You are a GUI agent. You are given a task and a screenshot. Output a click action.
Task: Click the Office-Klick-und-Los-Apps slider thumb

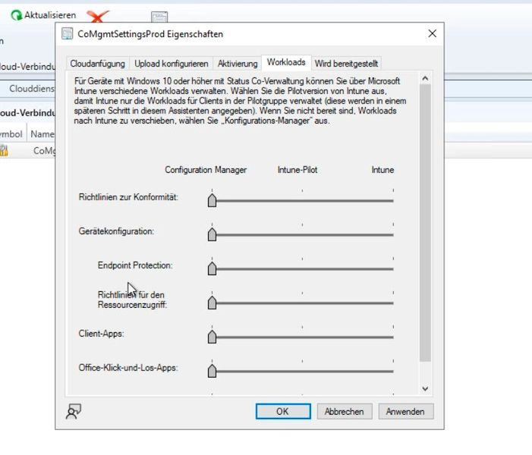[212, 371]
